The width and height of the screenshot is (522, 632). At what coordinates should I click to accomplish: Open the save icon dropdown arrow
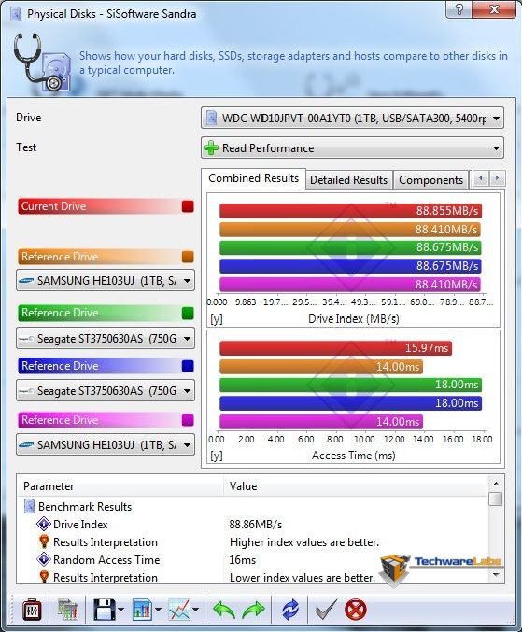pyautogui.click(x=121, y=610)
